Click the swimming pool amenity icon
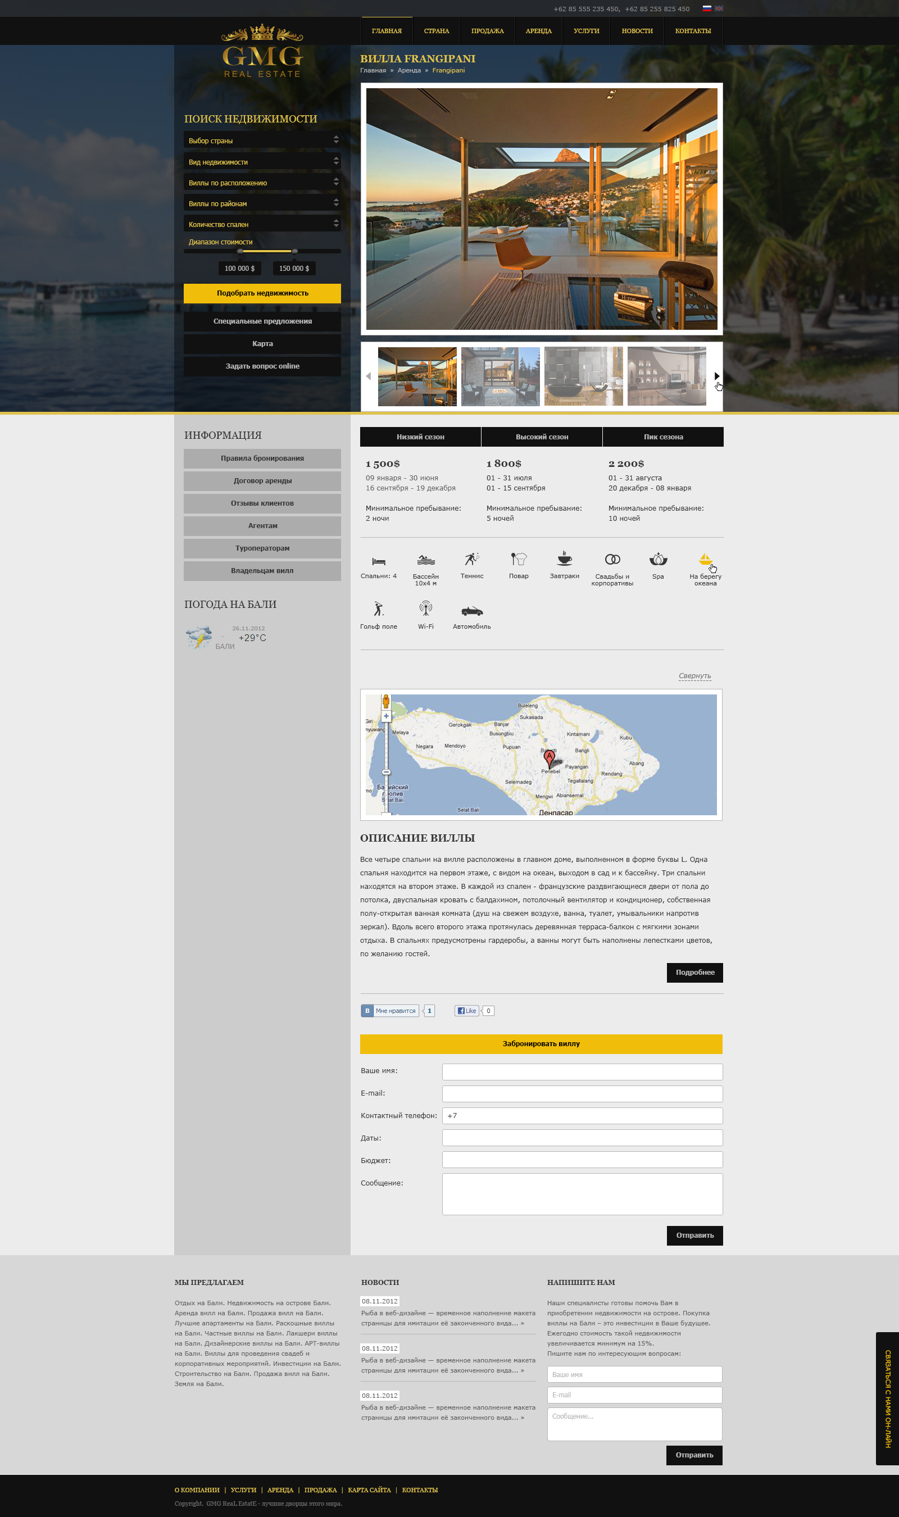Viewport: 899px width, 1517px height. (x=426, y=560)
